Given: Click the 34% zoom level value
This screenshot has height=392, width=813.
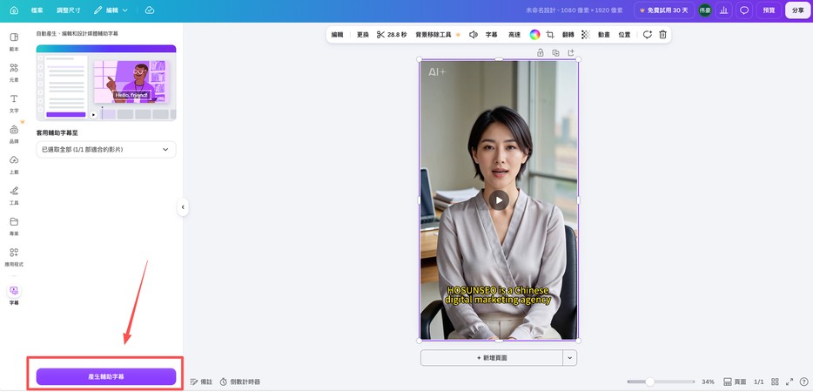Looking at the screenshot, I should tap(708, 382).
